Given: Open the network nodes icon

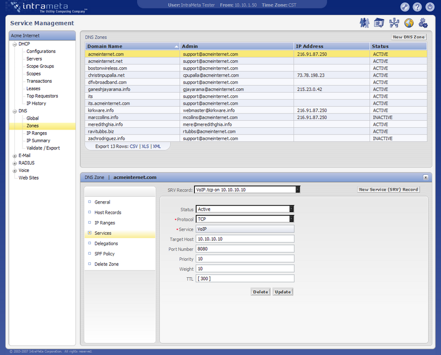Looking at the screenshot, I should point(394,23).
